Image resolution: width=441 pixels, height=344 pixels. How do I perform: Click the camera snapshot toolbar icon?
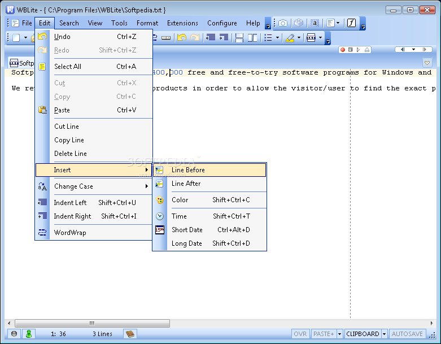tap(283, 23)
